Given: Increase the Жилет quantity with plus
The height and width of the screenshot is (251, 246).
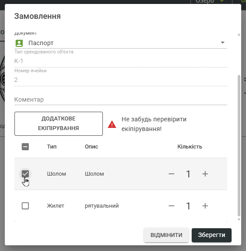Looking at the screenshot, I should click(205, 206).
